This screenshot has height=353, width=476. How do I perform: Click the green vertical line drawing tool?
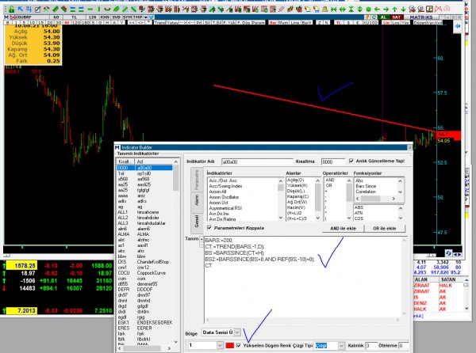98,9
